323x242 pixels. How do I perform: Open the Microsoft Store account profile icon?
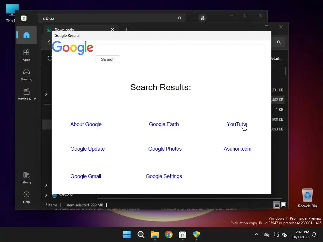pyautogui.click(x=203, y=18)
